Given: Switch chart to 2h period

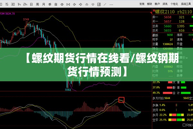Looking at the screenshot, I should click(x=25, y=5).
